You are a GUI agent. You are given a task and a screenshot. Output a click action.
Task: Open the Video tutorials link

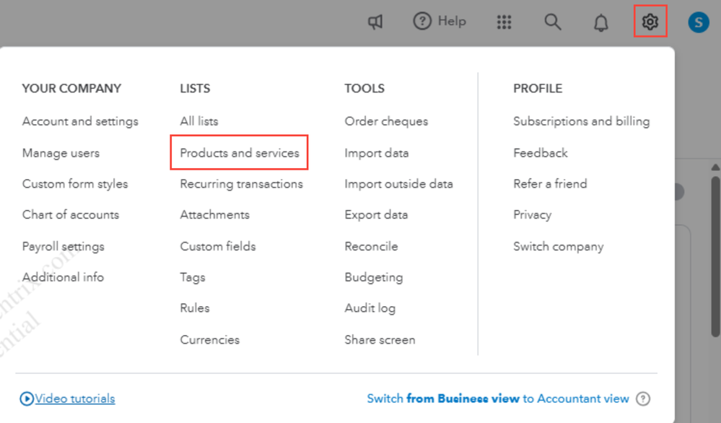(x=72, y=398)
